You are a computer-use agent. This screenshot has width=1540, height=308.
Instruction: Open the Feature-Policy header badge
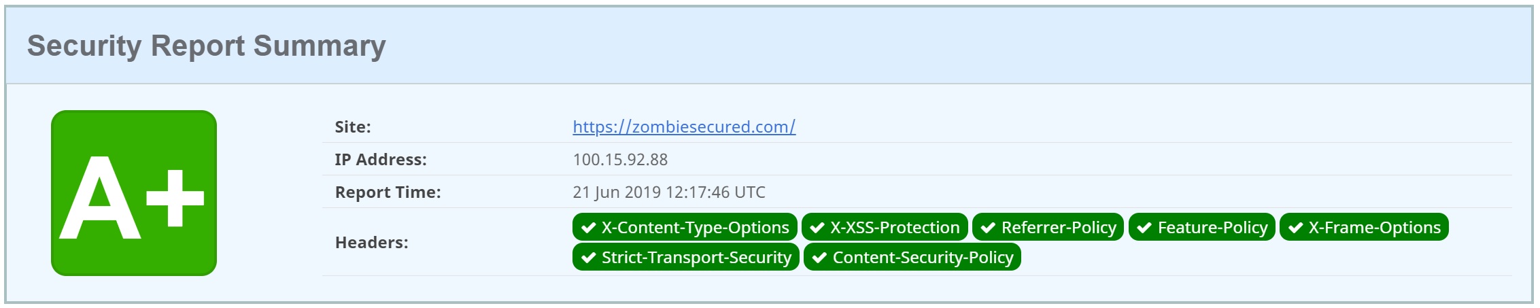(1202, 227)
